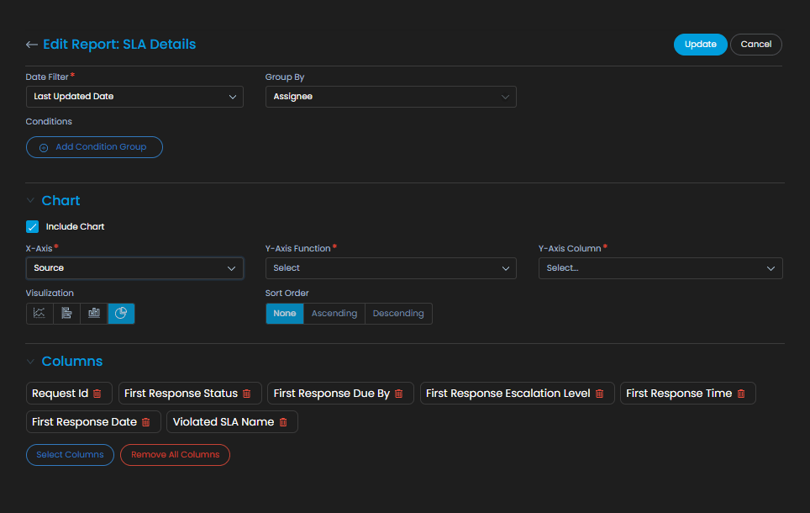The width and height of the screenshot is (810, 513).
Task: Select the horizontal bar chart visualization
Action: tap(66, 314)
